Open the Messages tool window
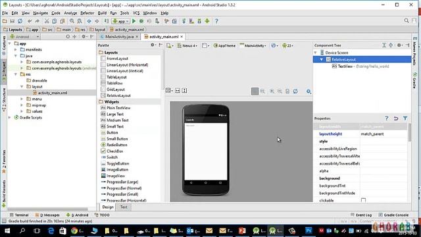The width and height of the screenshot is (421, 237). (47, 215)
